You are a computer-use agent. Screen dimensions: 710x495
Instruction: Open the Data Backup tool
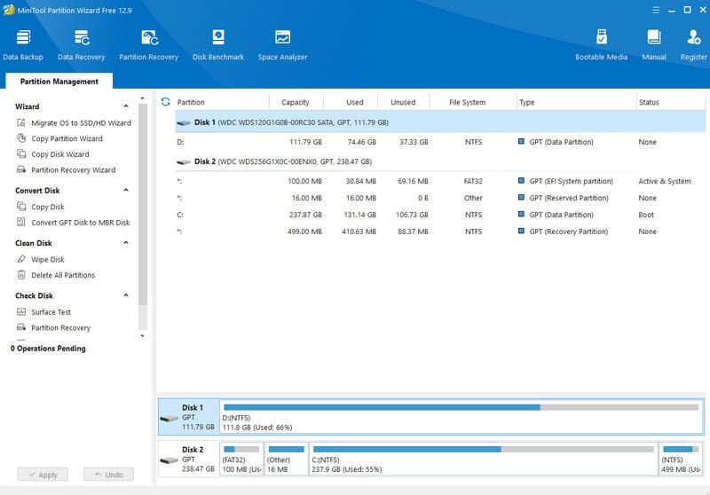[23, 44]
